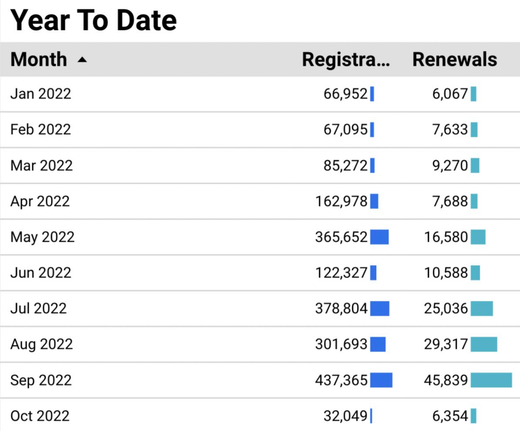Click the blue bar next to 301,693
This screenshot has height=431, width=520.
378,344
